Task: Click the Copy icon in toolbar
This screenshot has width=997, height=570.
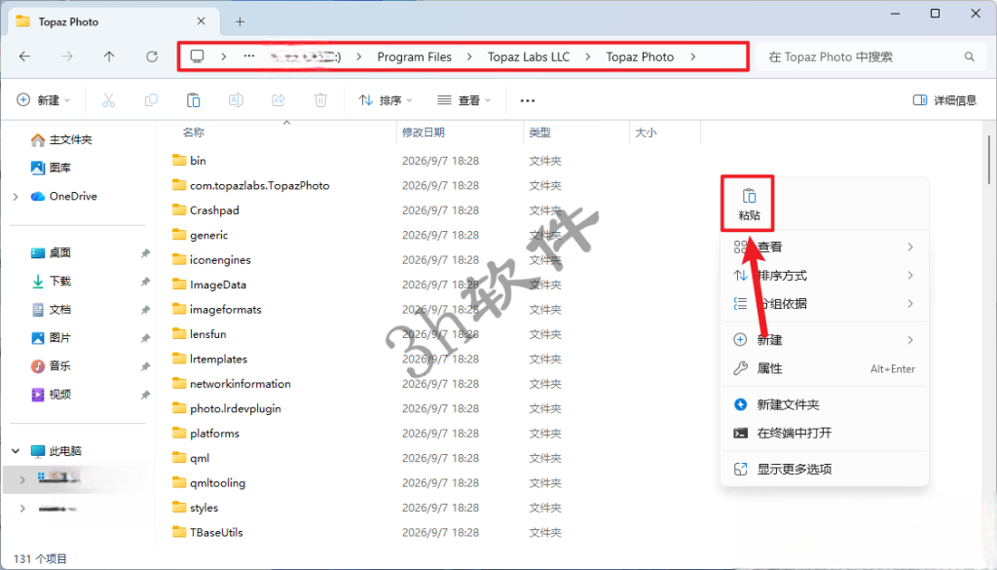Action: pyautogui.click(x=151, y=100)
